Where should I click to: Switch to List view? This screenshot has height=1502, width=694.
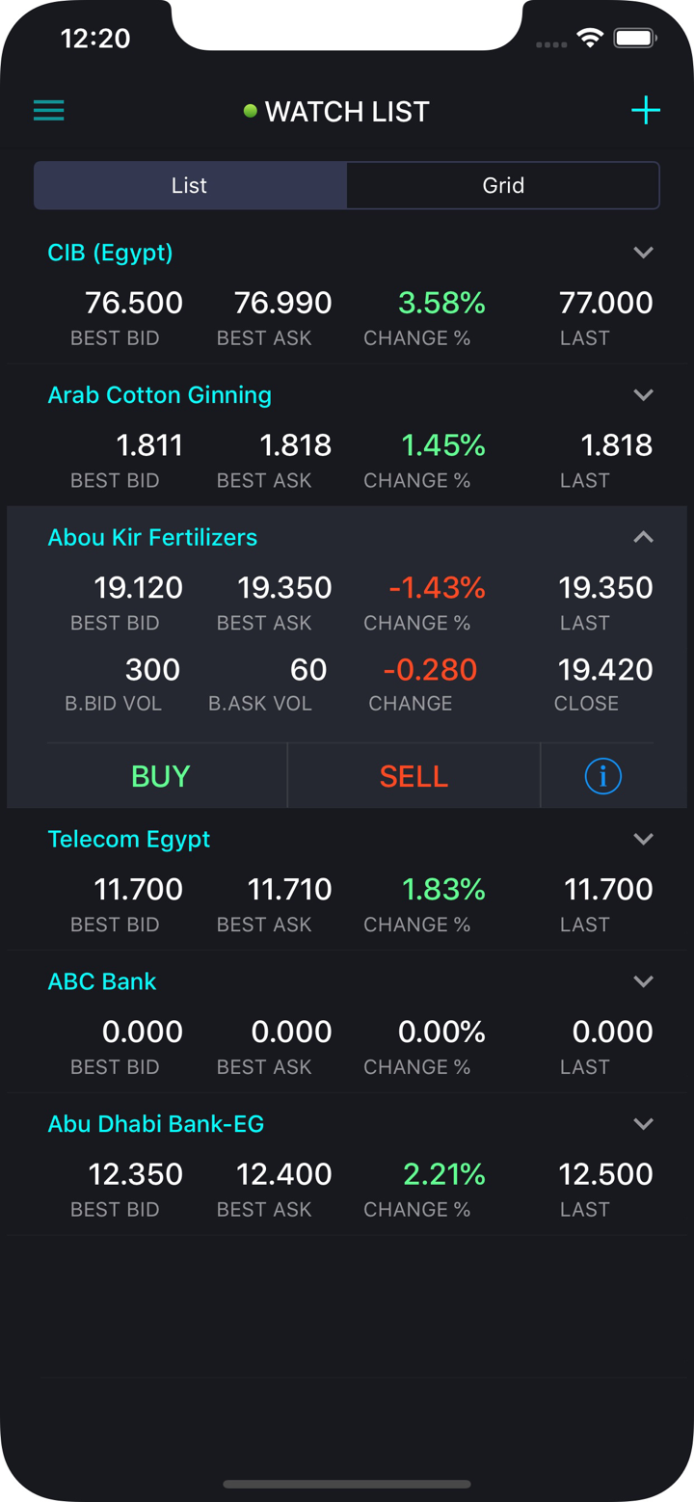coord(190,185)
